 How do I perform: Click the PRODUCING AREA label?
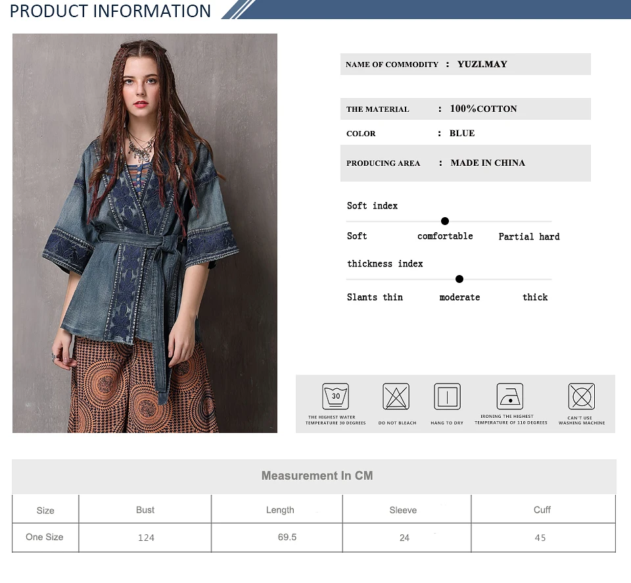383,163
